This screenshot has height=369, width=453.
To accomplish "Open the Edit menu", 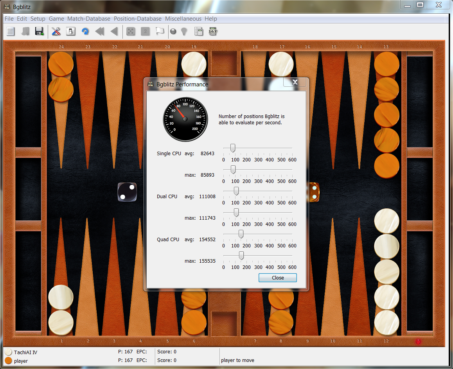I will click(22, 19).
